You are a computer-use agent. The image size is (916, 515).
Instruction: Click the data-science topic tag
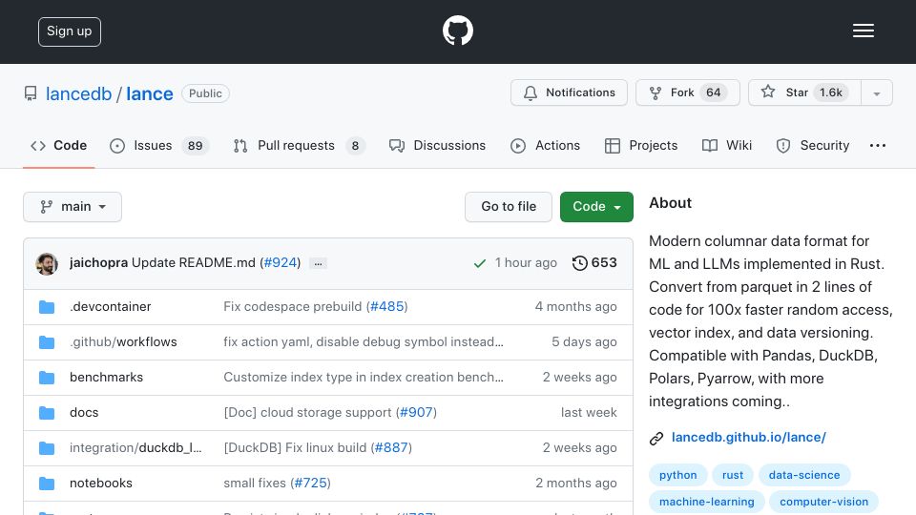803,475
